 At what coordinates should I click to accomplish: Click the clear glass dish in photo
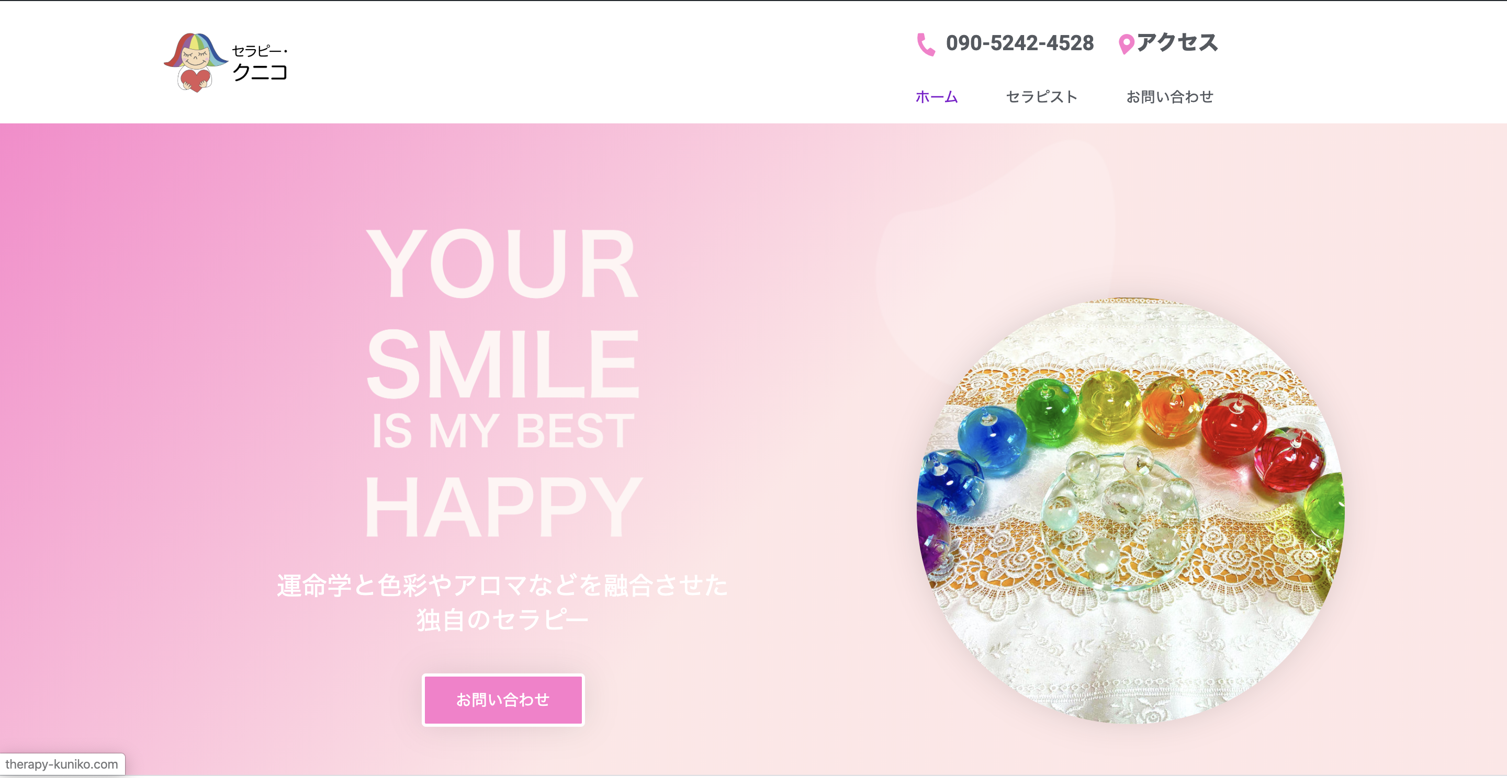tap(1120, 519)
